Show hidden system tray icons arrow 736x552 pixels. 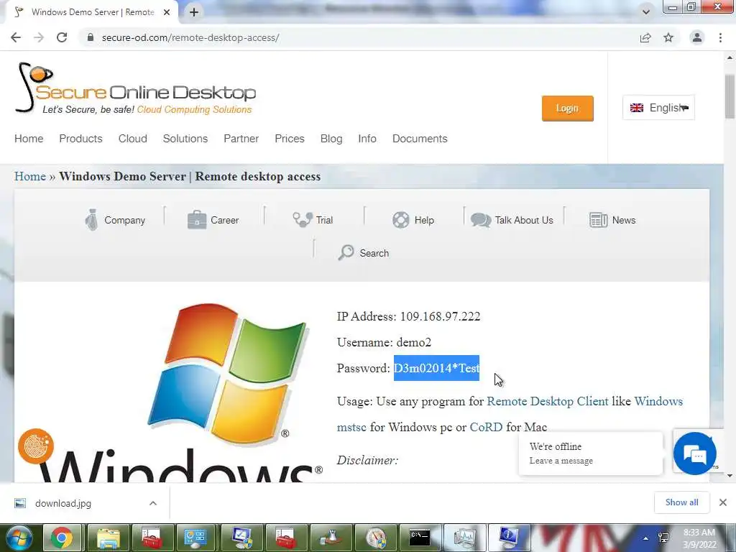(x=645, y=538)
